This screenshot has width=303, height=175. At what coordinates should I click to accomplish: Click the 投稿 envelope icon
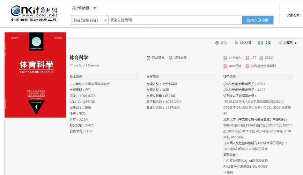(x=260, y=43)
